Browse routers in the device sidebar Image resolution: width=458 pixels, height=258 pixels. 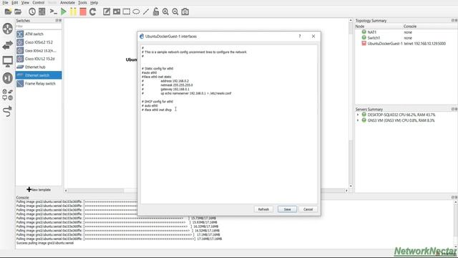(x=8, y=29)
